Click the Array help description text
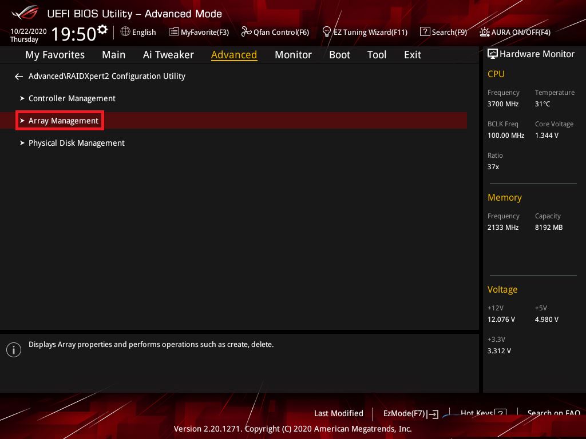 tap(151, 345)
